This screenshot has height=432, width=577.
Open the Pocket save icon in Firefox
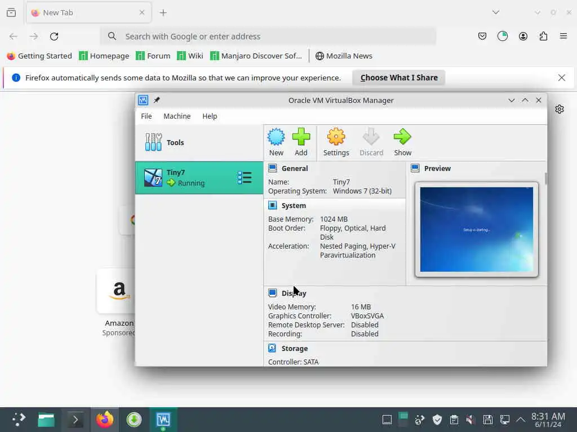[x=482, y=36]
